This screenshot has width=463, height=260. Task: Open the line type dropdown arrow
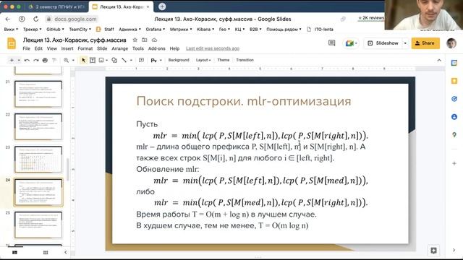tap(131, 60)
